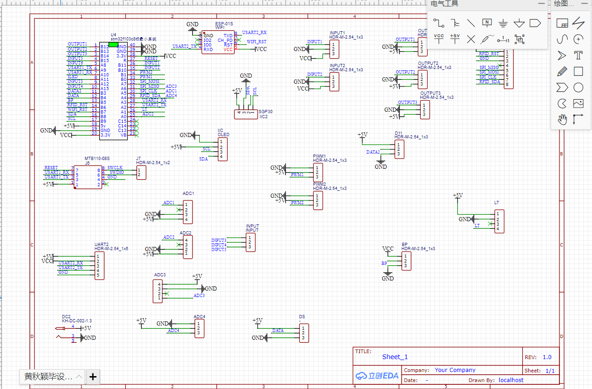The width and height of the screenshot is (592, 389).
Task: Select the ADC2 connector label
Action: click(186, 233)
